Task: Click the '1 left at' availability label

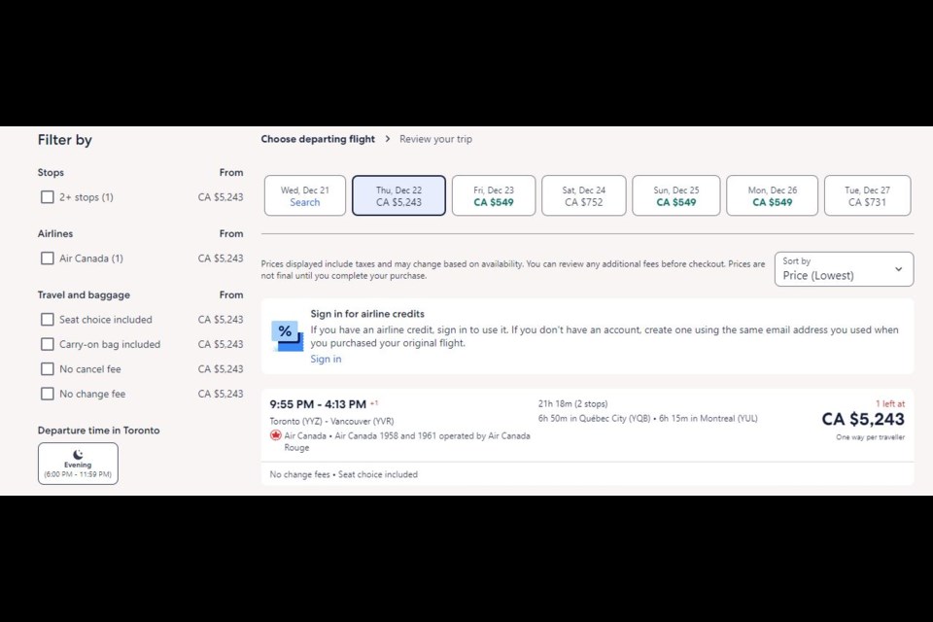Action: 890,403
